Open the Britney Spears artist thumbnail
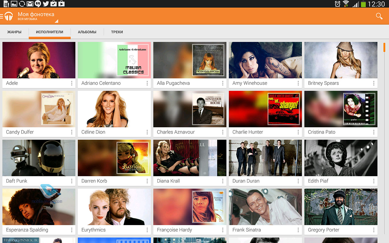 (341, 60)
